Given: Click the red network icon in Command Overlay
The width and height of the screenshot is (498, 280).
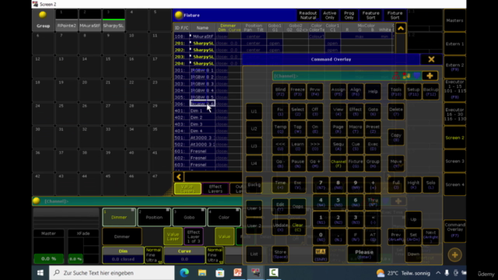Looking at the screenshot, I should tap(396, 75).
